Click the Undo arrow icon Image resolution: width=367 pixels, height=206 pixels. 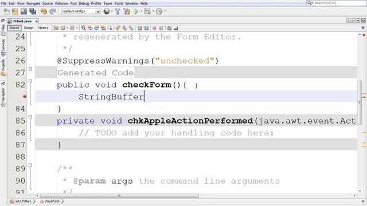(44, 11)
